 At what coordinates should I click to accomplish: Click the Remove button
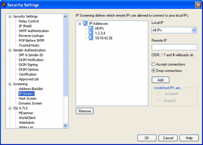coord(85,111)
